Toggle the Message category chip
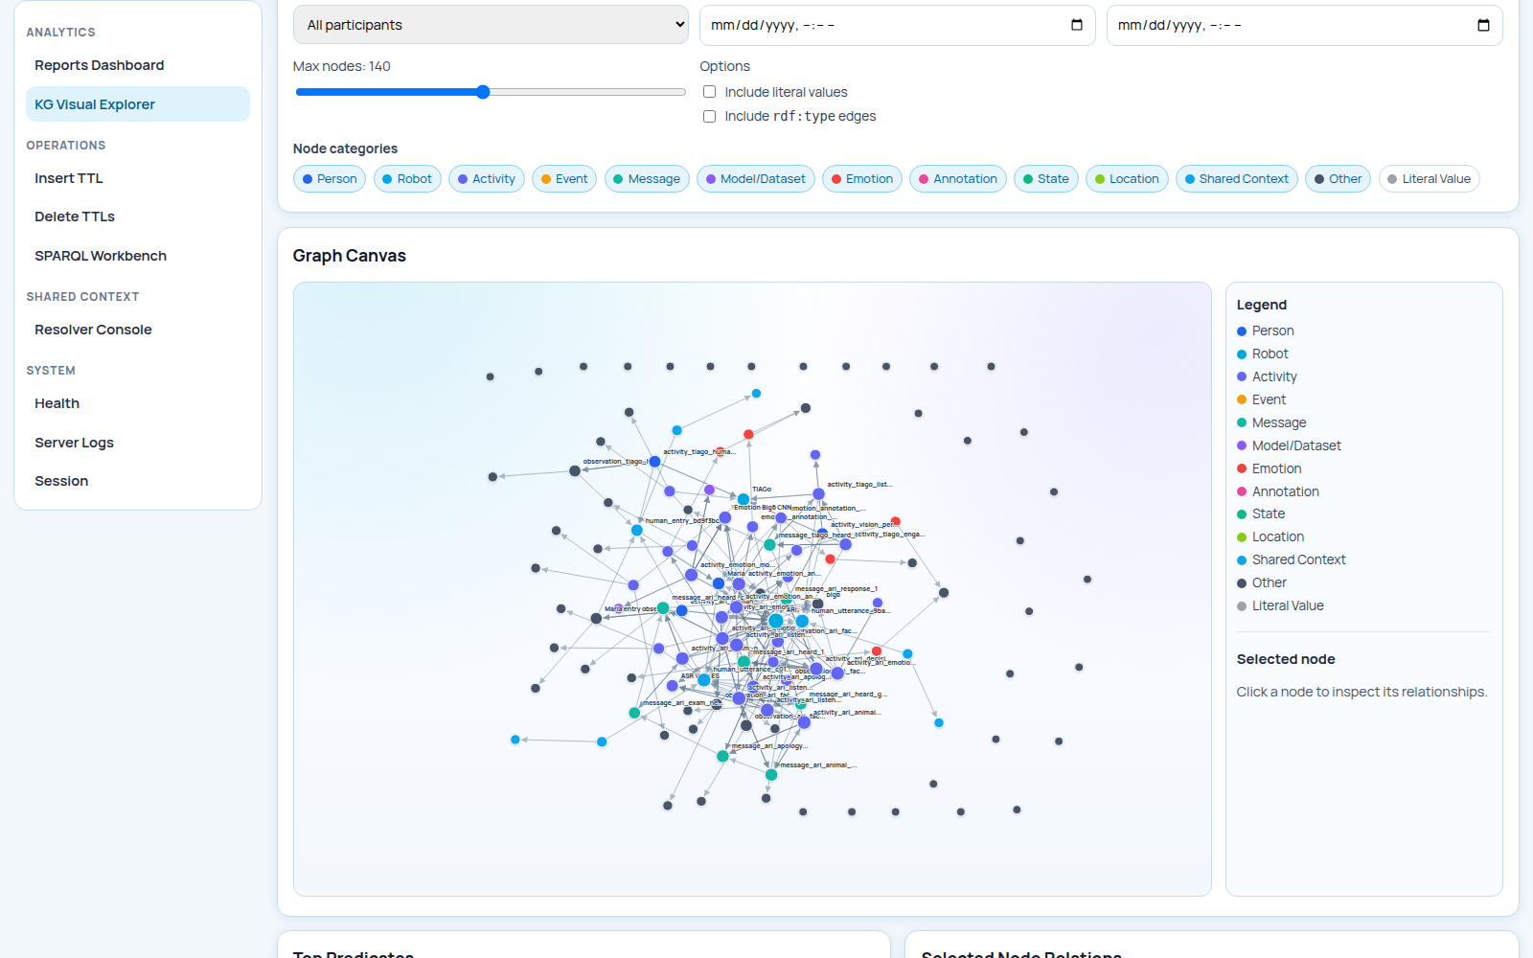 click(647, 179)
